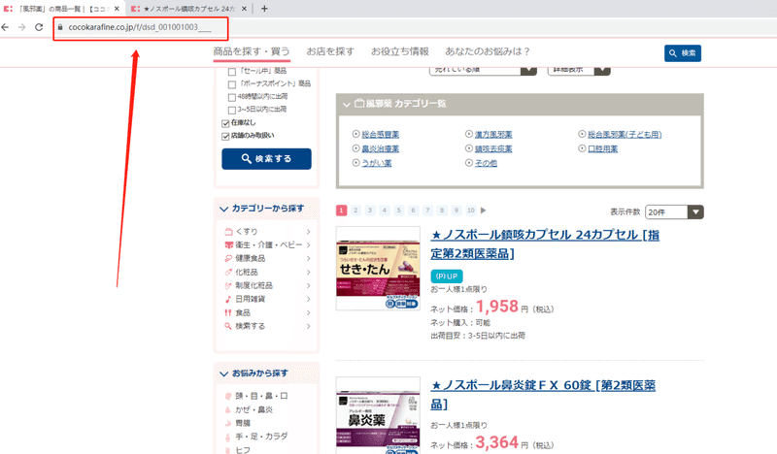Close the 風邪薬 商品一覧 tab

click(x=117, y=9)
